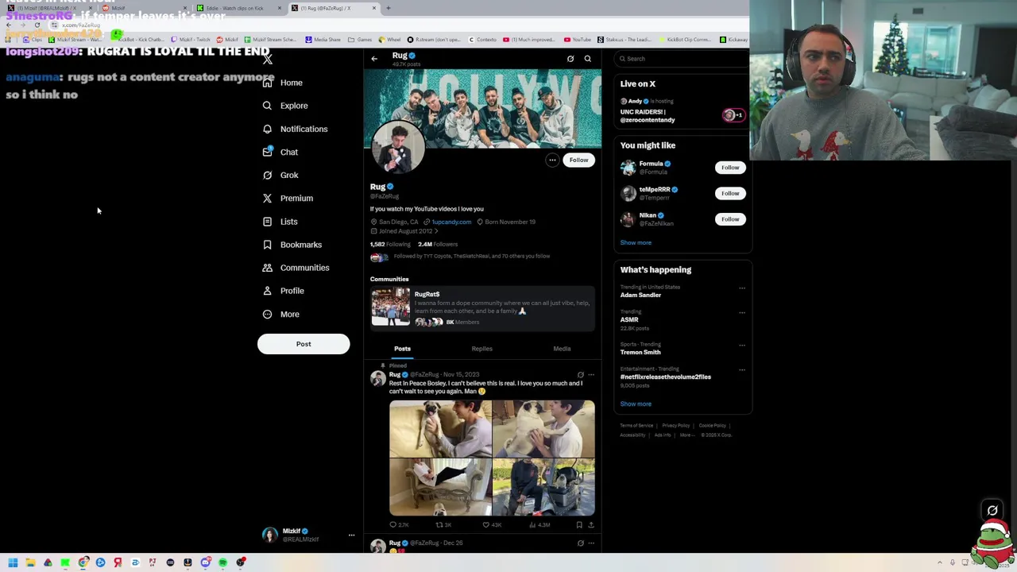This screenshot has width=1017, height=572.
Task: Open Premium in the sidebar
Action: click(288, 198)
